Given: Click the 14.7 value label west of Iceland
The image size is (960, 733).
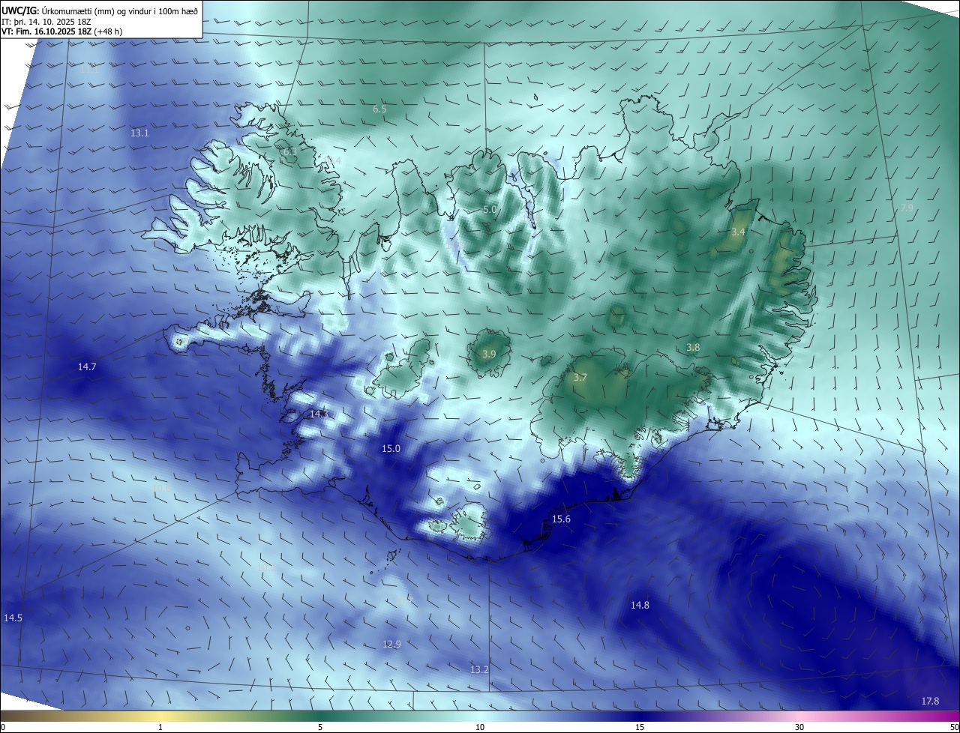Looking at the screenshot, I should coord(87,366).
